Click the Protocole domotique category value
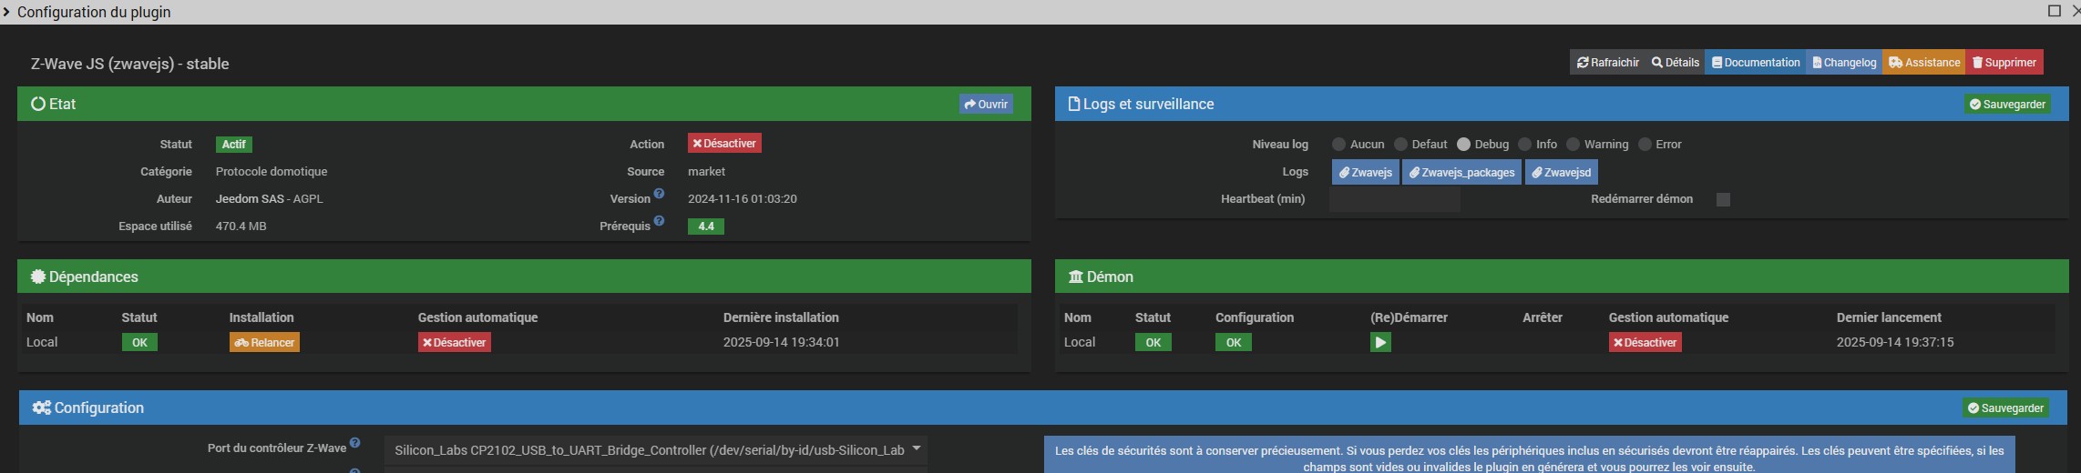The image size is (2081, 473). coord(272,171)
